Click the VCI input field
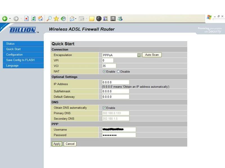 tap(109, 66)
